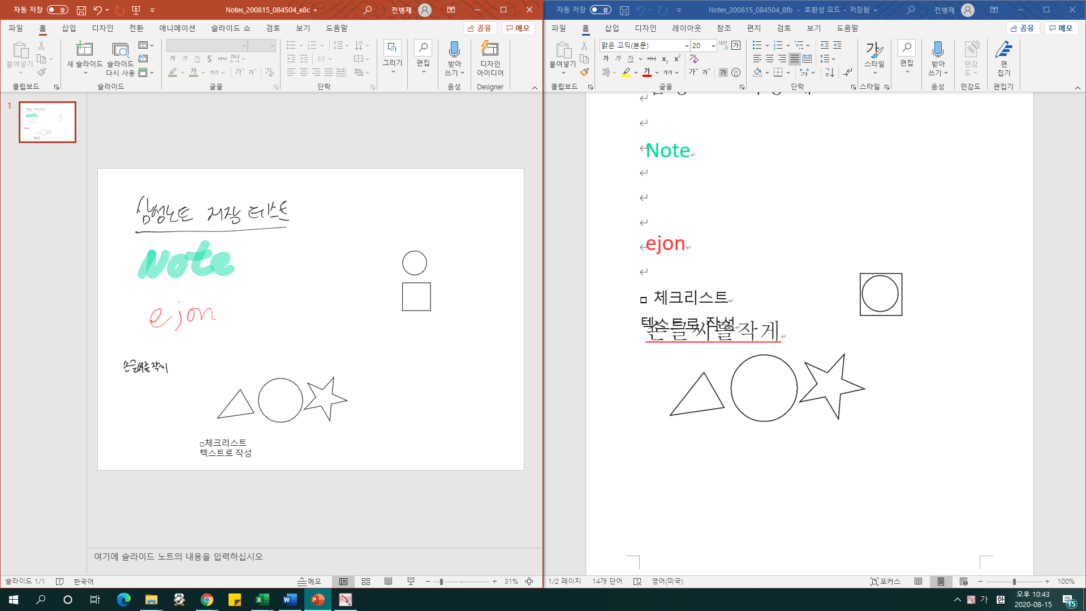Click the Word zoom slider

(1014, 582)
